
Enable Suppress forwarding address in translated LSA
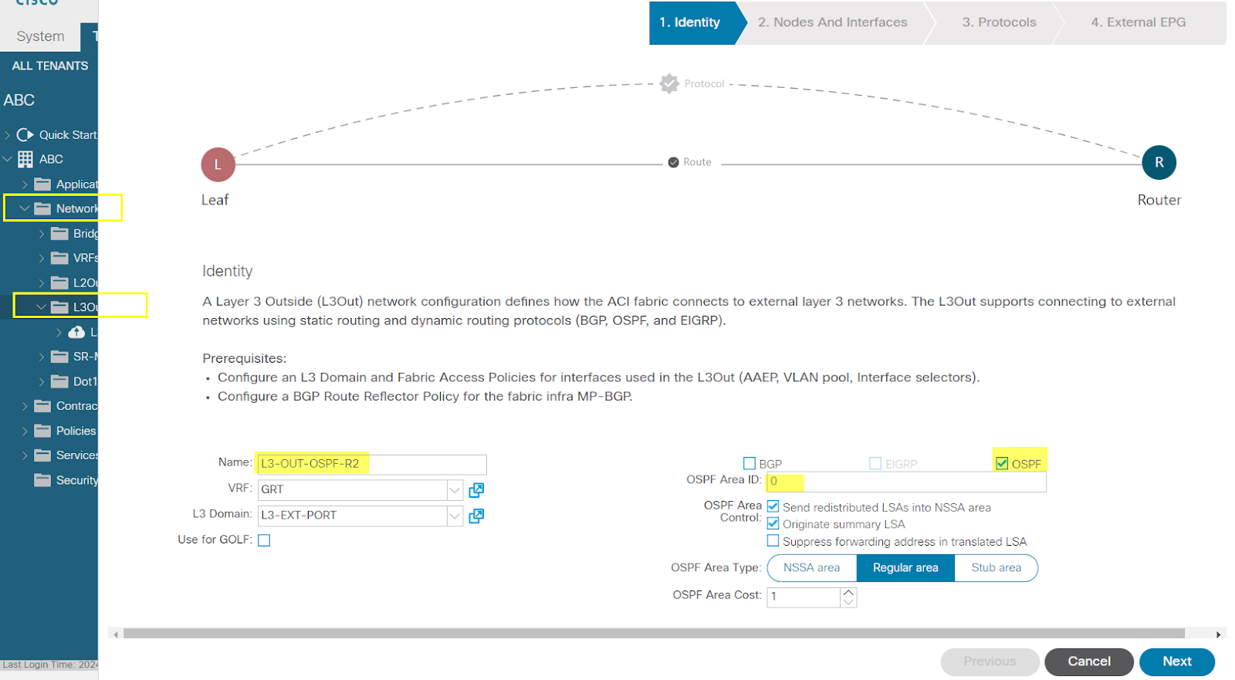(x=773, y=540)
